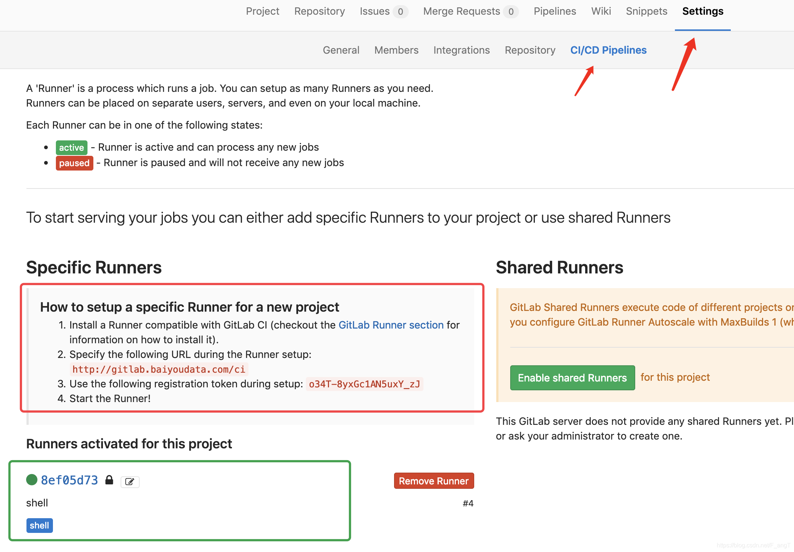
Task: Open Merge Requests tab
Action: [x=471, y=11]
